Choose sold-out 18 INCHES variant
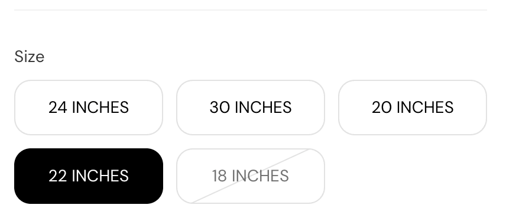 tap(251, 176)
